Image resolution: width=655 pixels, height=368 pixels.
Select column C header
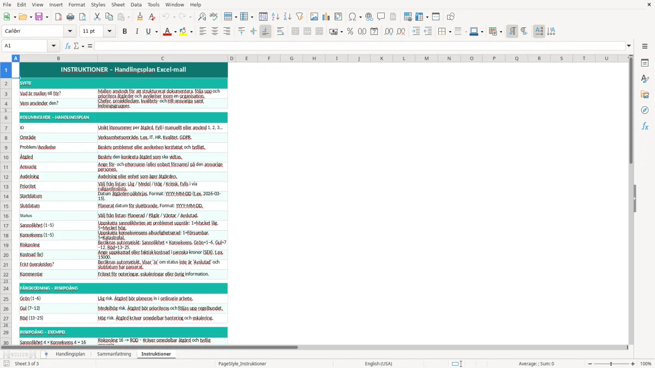[162, 58]
